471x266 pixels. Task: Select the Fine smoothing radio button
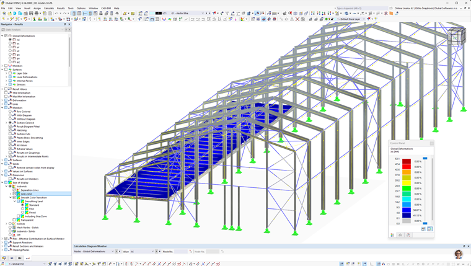(22, 208)
